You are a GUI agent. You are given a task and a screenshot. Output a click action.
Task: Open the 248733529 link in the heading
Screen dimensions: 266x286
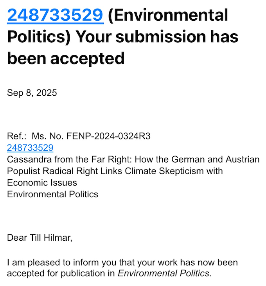click(x=55, y=15)
